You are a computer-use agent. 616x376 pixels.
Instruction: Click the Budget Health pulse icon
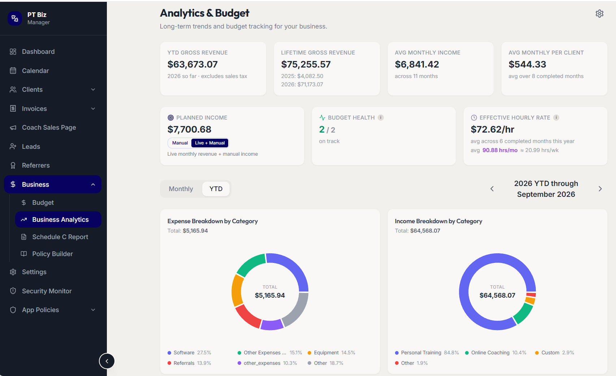pos(322,118)
